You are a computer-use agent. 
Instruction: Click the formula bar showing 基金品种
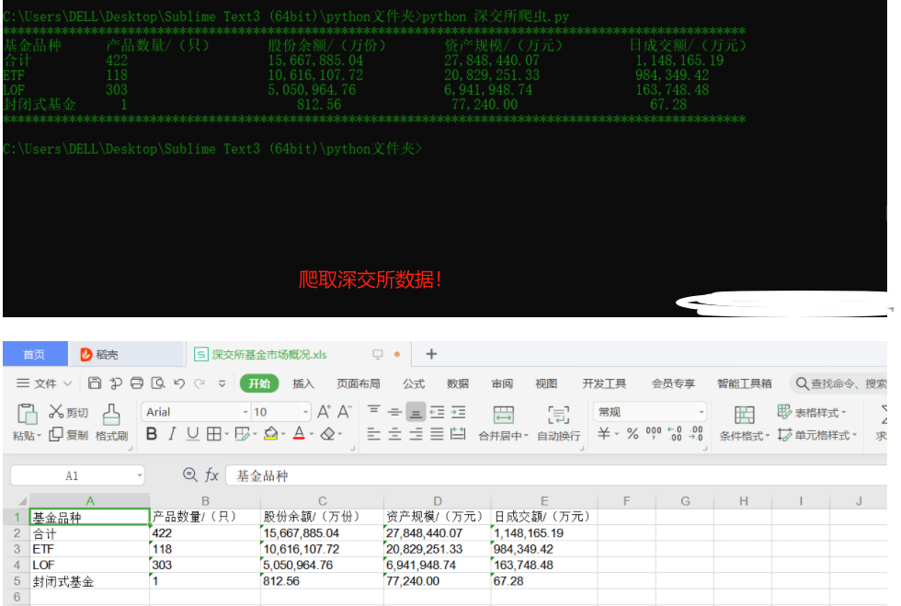coord(556,475)
